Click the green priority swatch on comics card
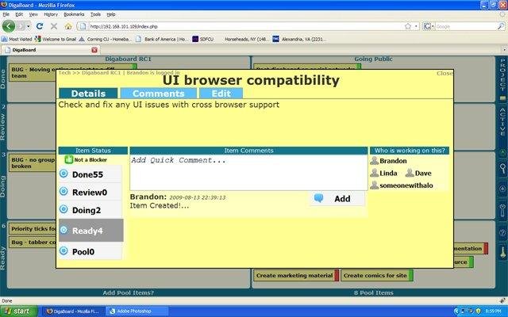508x317 pixels. click(411, 276)
